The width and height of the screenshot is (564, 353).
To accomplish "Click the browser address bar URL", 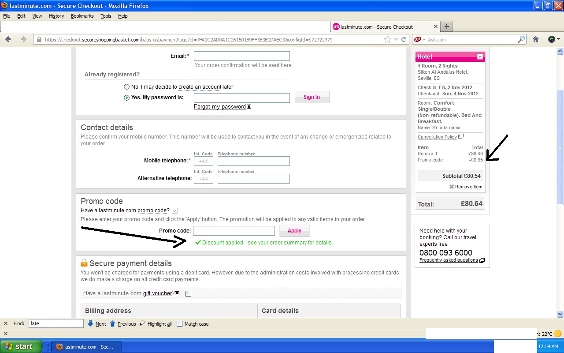I will [188, 39].
